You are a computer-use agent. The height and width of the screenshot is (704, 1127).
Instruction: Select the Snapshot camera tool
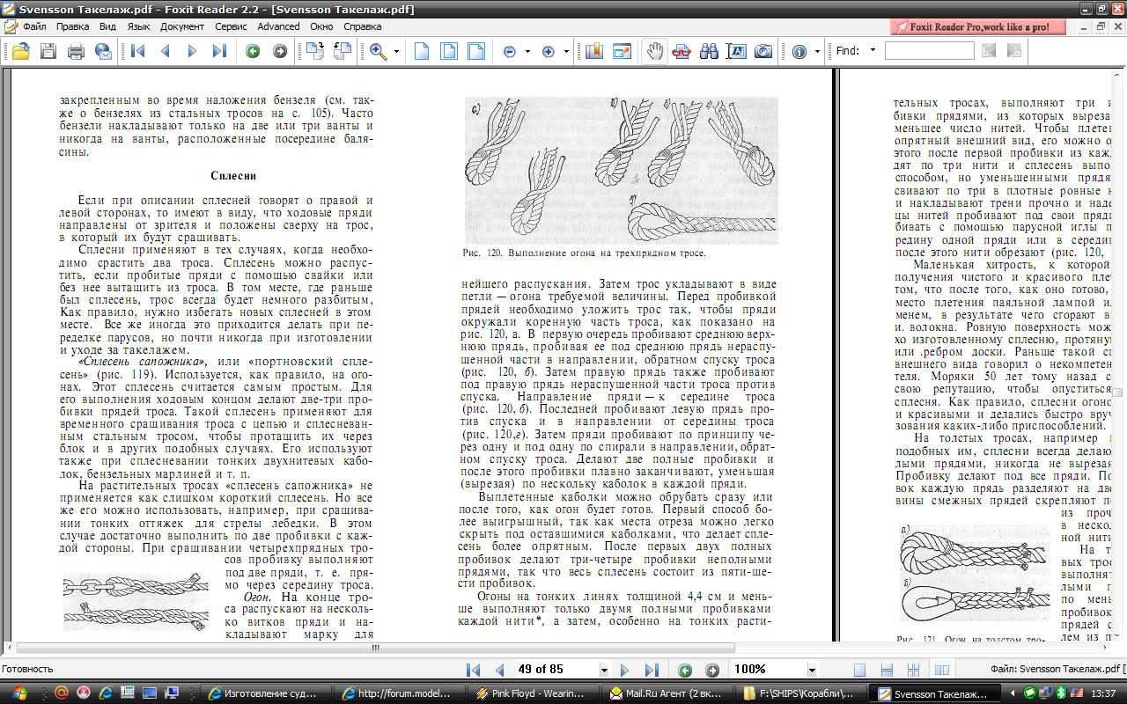tap(763, 52)
